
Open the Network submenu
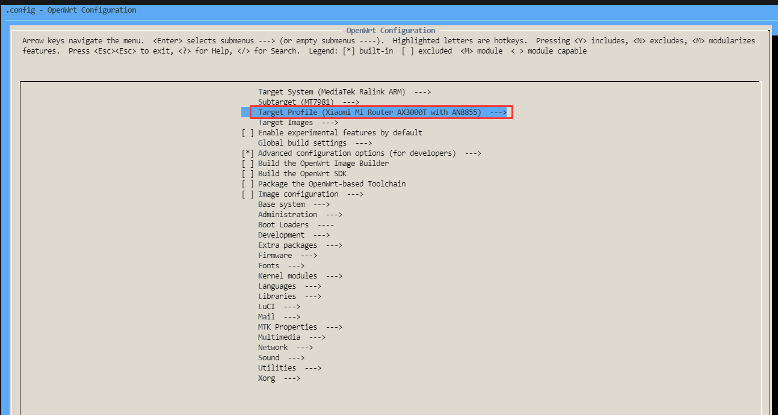pos(285,348)
